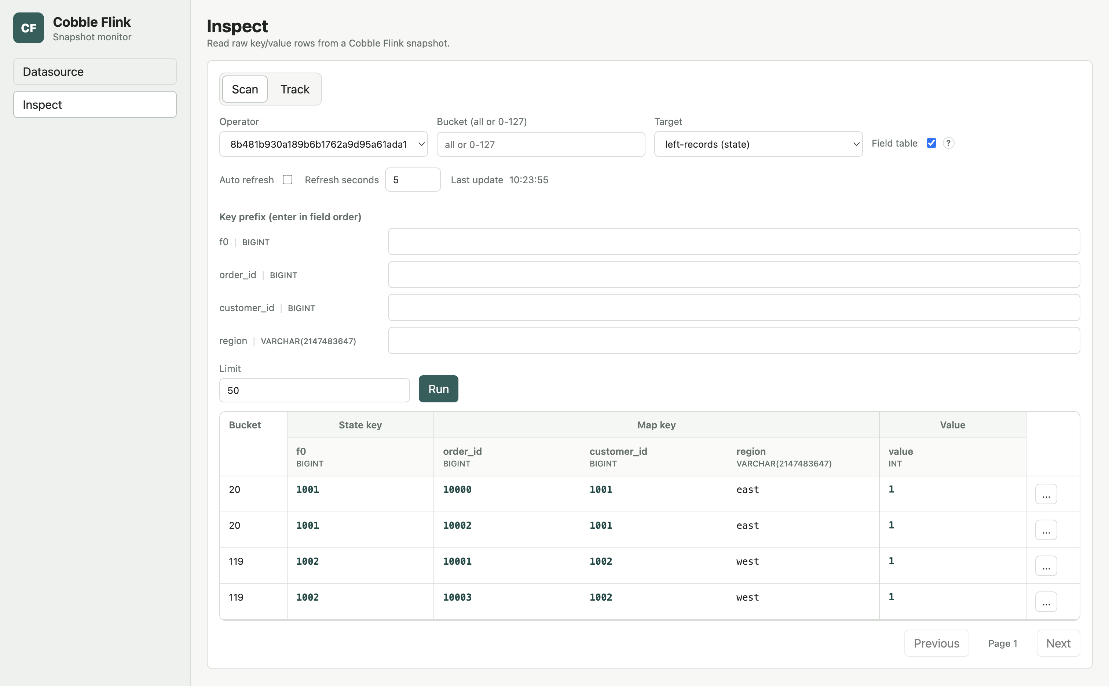1109x686 pixels.
Task: Open the row menu for order 10002
Action: [1046, 530]
